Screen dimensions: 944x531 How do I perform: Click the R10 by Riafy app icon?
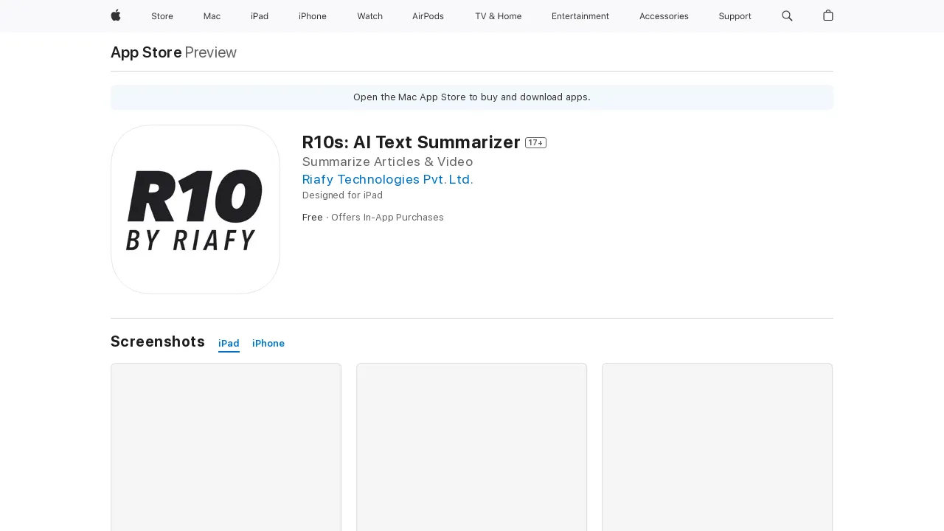click(x=195, y=209)
